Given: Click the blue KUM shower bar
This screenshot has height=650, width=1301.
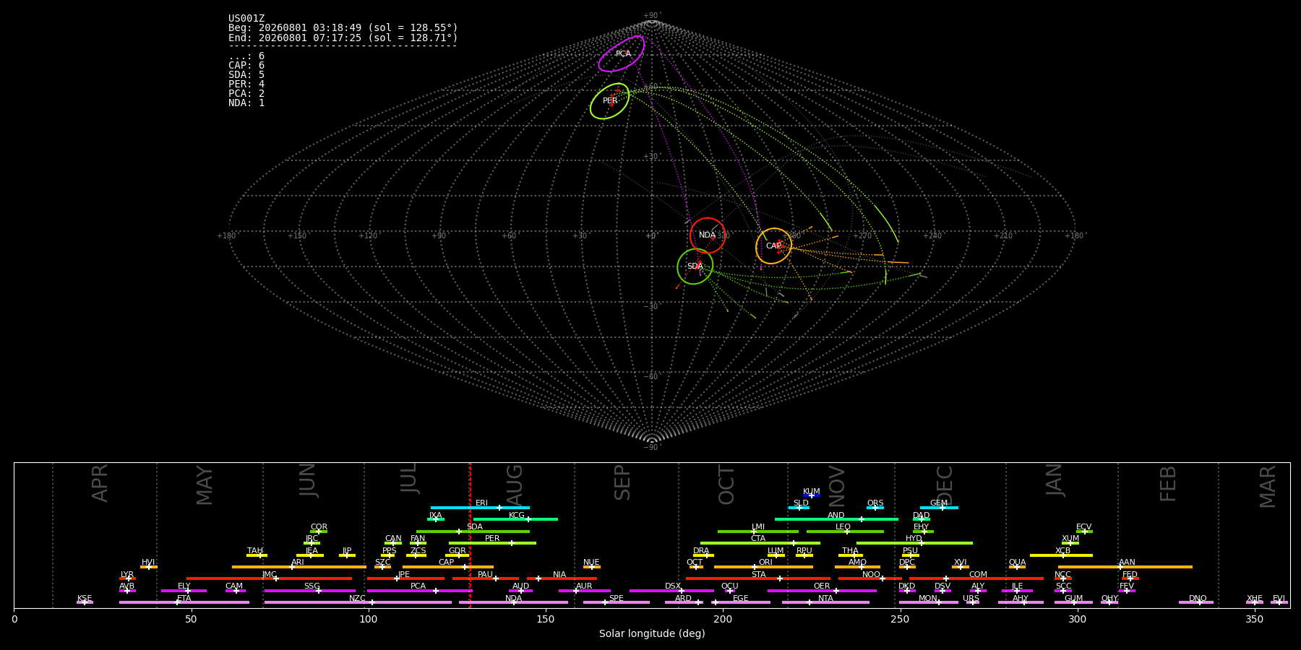Looking at the screenshot, I should tap(812, 495).
